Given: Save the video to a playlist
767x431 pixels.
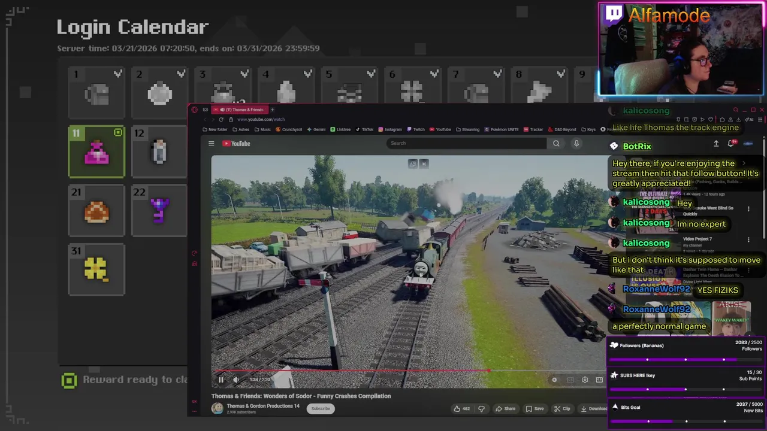Looking at the screenshot, I should pos(535,408).
